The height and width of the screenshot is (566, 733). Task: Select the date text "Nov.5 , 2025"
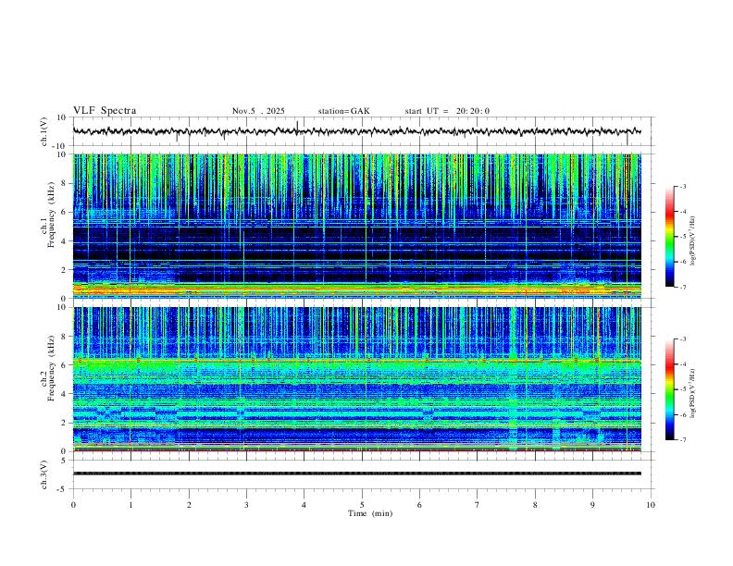(258, 111)
